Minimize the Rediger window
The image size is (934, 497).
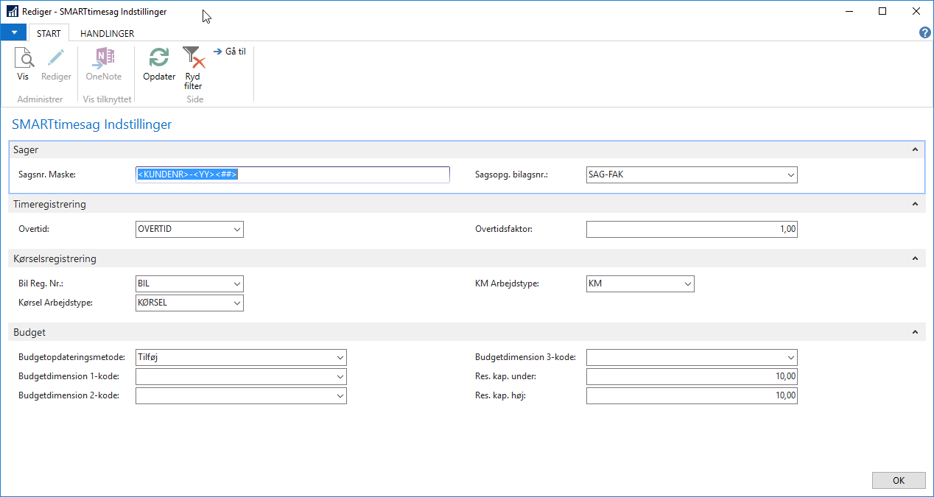[x=849, y=12]
